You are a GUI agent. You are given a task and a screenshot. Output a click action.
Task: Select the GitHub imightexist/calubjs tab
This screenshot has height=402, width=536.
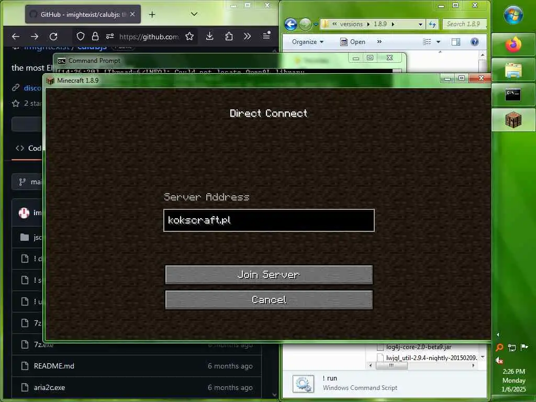click(x=83, y=14)
